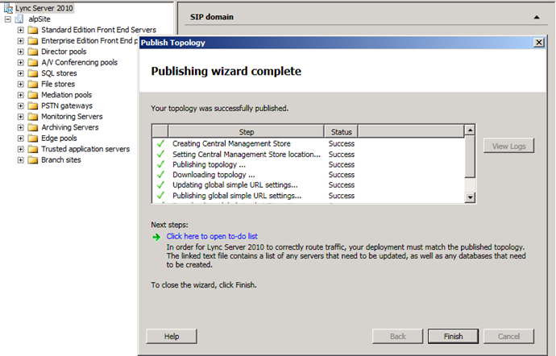Click the Cancel button

click(x=508, y=336)
